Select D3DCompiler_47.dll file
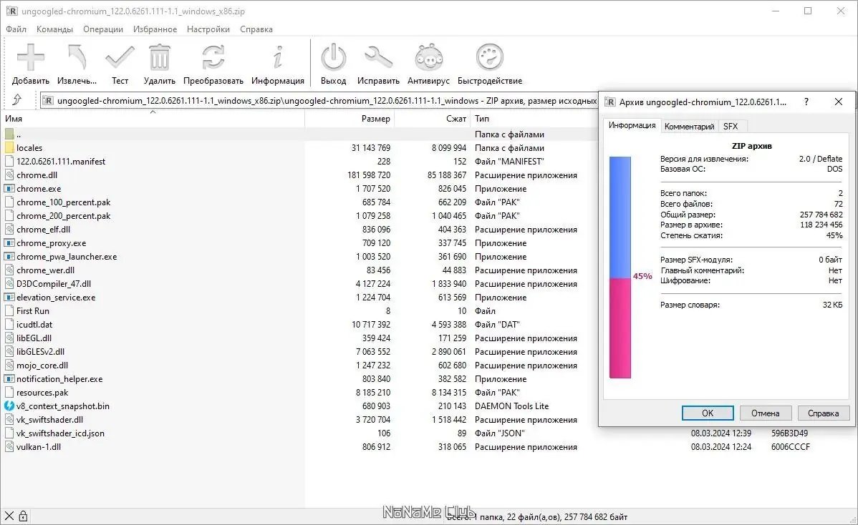 54,283
